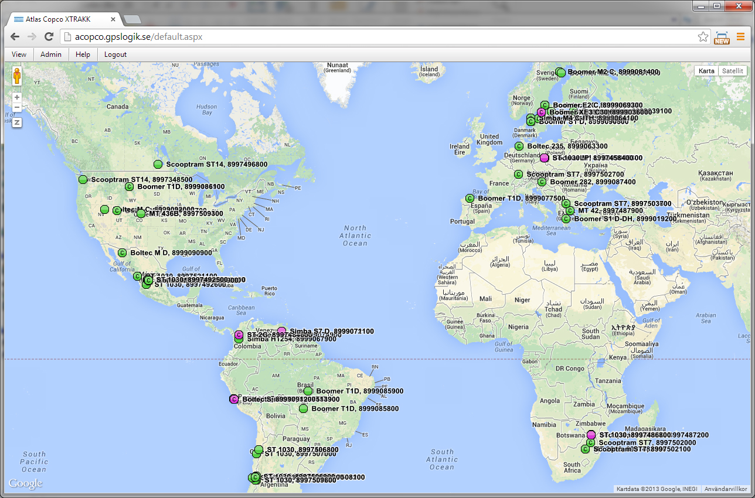This screenshot has width=755, height=498.
Task: Select the Scooptram ST7, 8997503700 marker
Action: click(x=566, y=203)
